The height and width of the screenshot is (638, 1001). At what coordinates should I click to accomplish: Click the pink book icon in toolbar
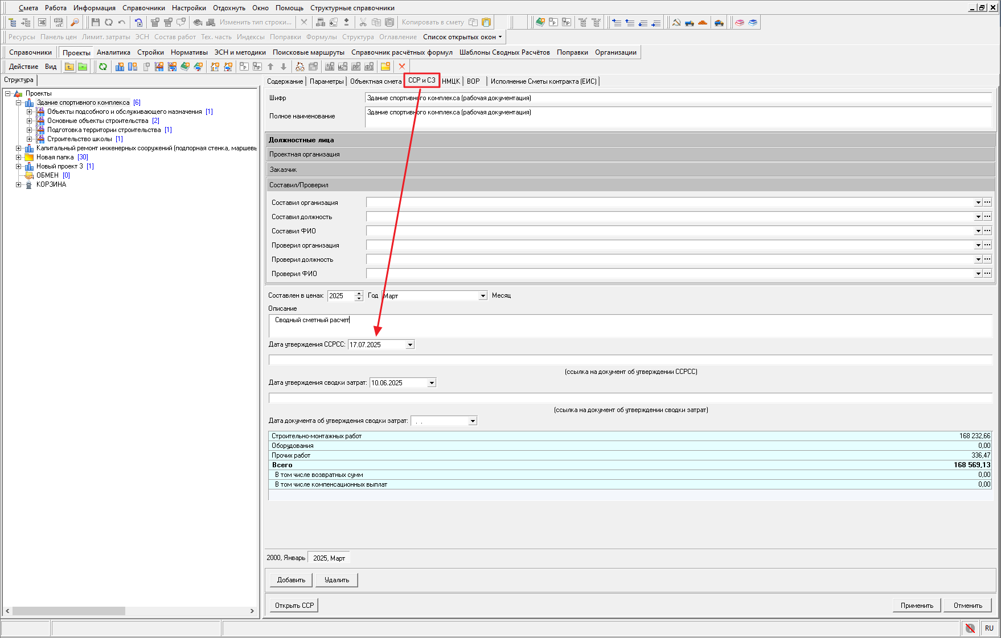[740, 22]
